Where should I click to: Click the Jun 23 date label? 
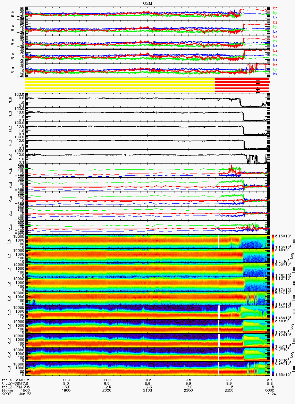(25, 394)
